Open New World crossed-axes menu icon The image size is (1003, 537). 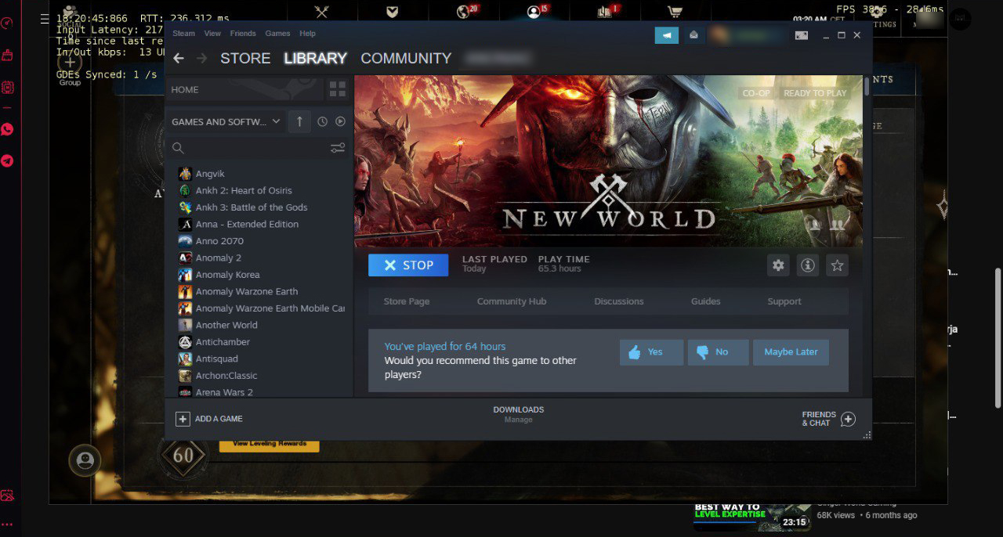point(321,11)
